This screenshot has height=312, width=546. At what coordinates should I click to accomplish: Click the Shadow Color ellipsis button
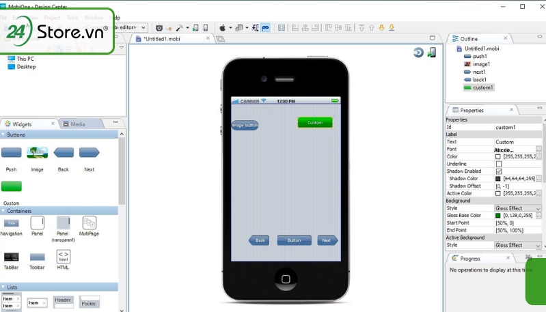click(538, 179)
